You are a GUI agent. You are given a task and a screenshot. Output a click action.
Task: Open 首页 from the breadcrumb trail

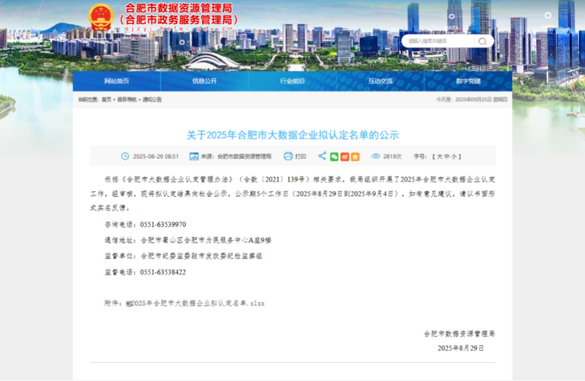(106, 99)
